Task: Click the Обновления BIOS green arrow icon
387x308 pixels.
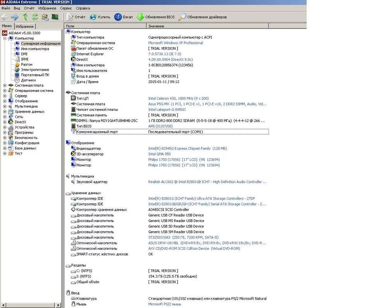Action: tap(140, 17)
